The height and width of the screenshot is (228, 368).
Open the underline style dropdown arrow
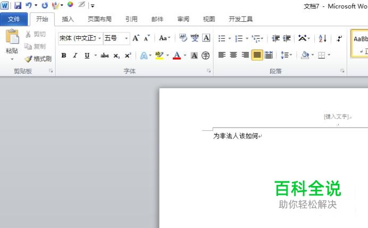[96, 56]
